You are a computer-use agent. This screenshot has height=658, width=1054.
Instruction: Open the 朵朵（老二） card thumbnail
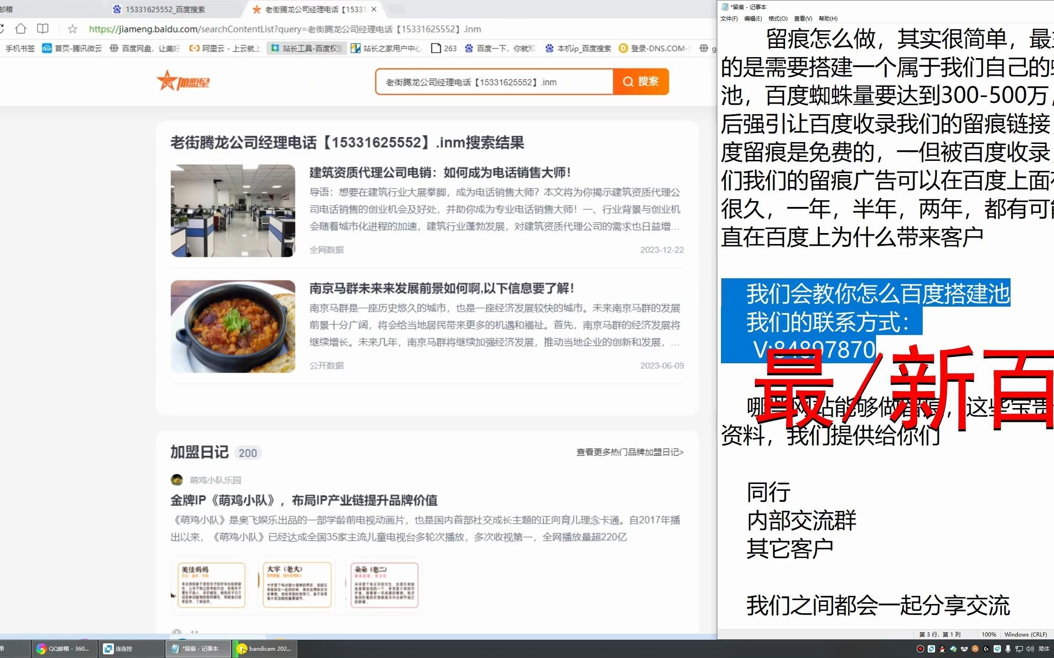[384, 584]
